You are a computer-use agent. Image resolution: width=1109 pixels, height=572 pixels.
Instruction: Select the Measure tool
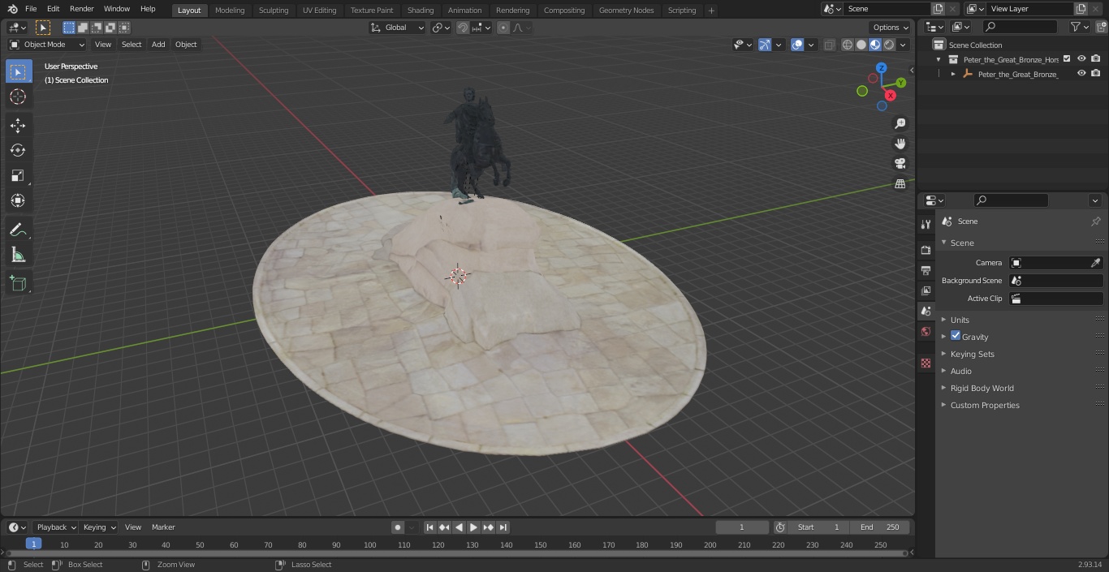18,256
